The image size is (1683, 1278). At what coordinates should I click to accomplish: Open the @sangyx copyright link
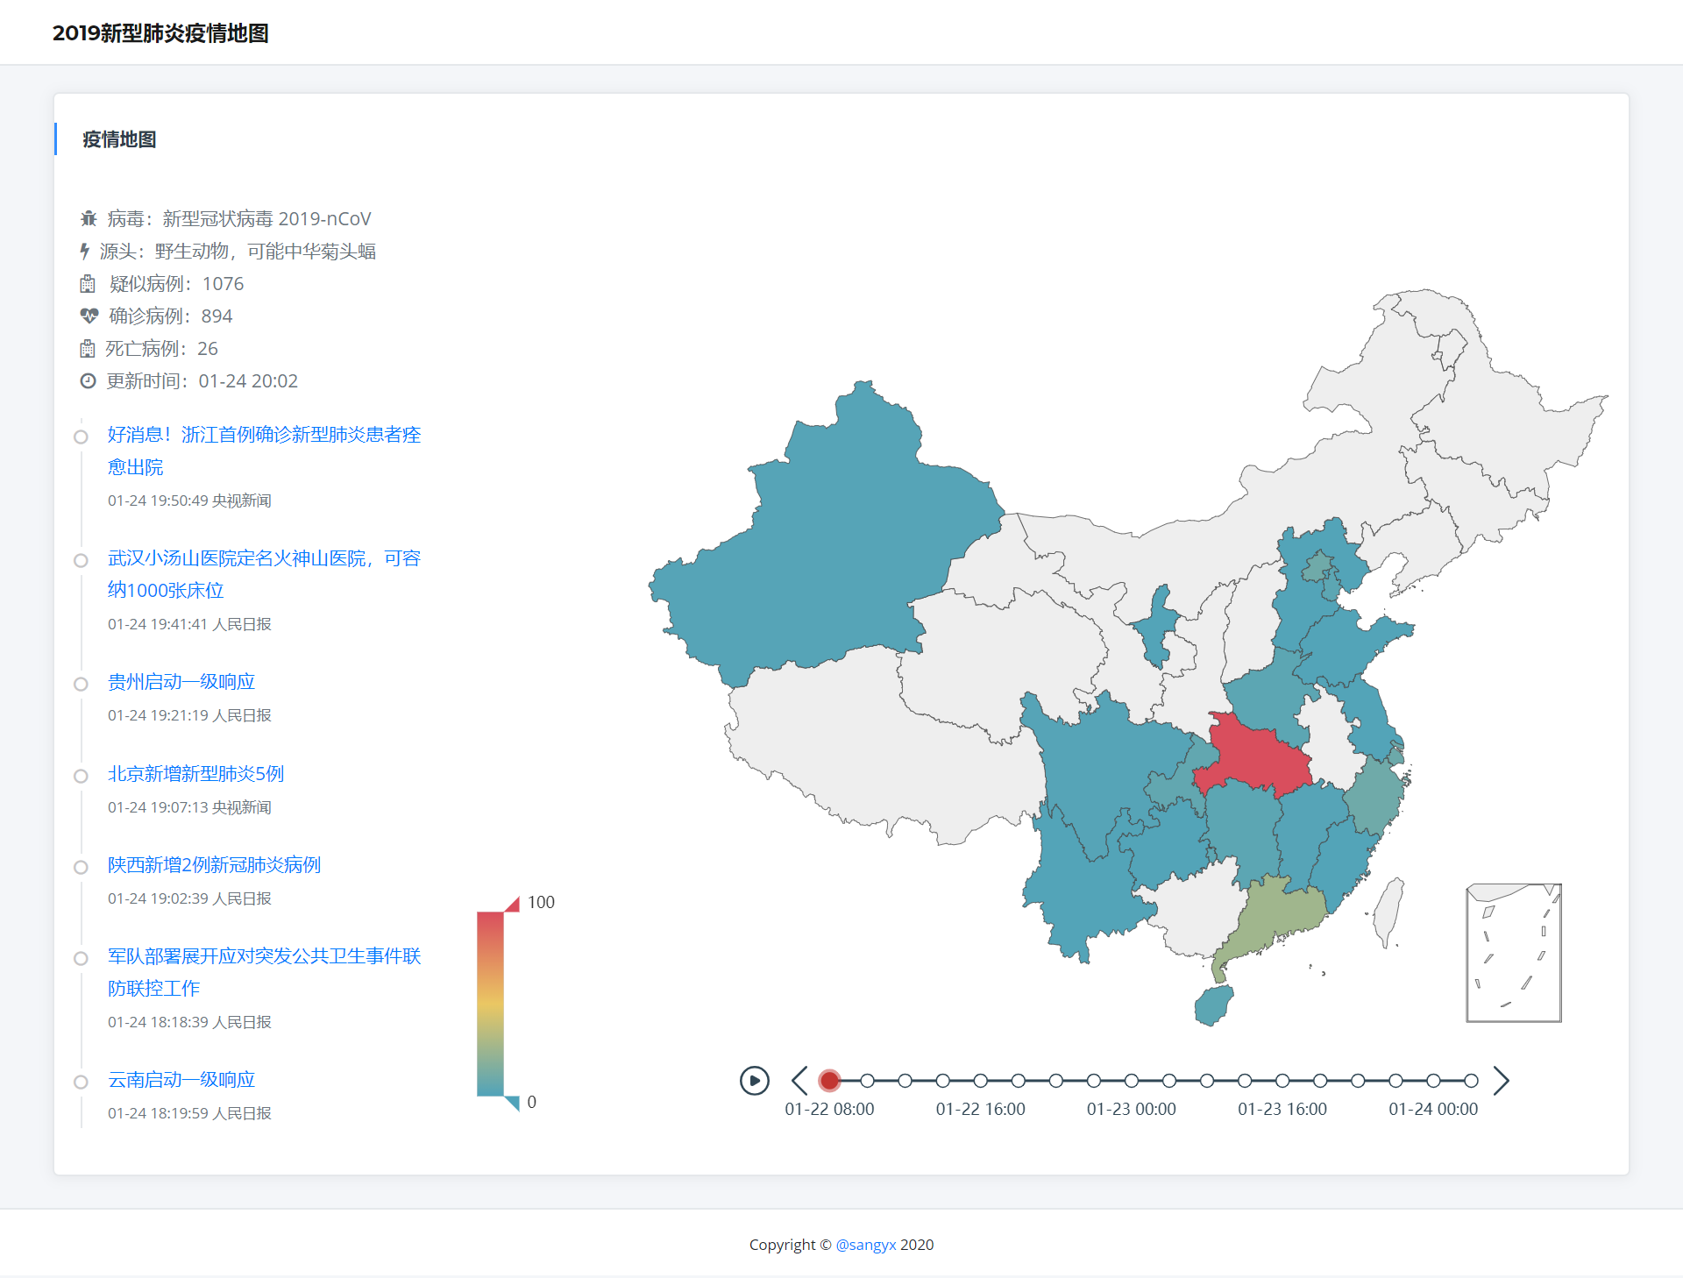(x=865, y=1245)
